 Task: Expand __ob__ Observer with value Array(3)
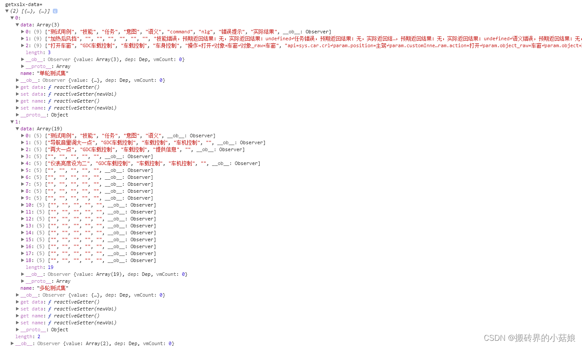point(23,59)
